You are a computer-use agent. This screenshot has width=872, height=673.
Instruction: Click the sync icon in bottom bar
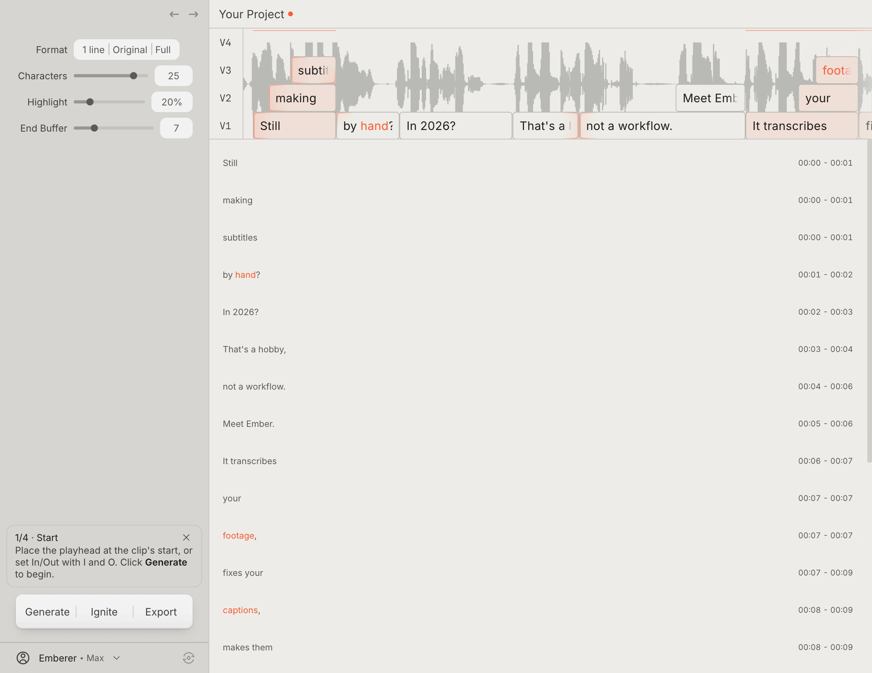coord(188,658)
